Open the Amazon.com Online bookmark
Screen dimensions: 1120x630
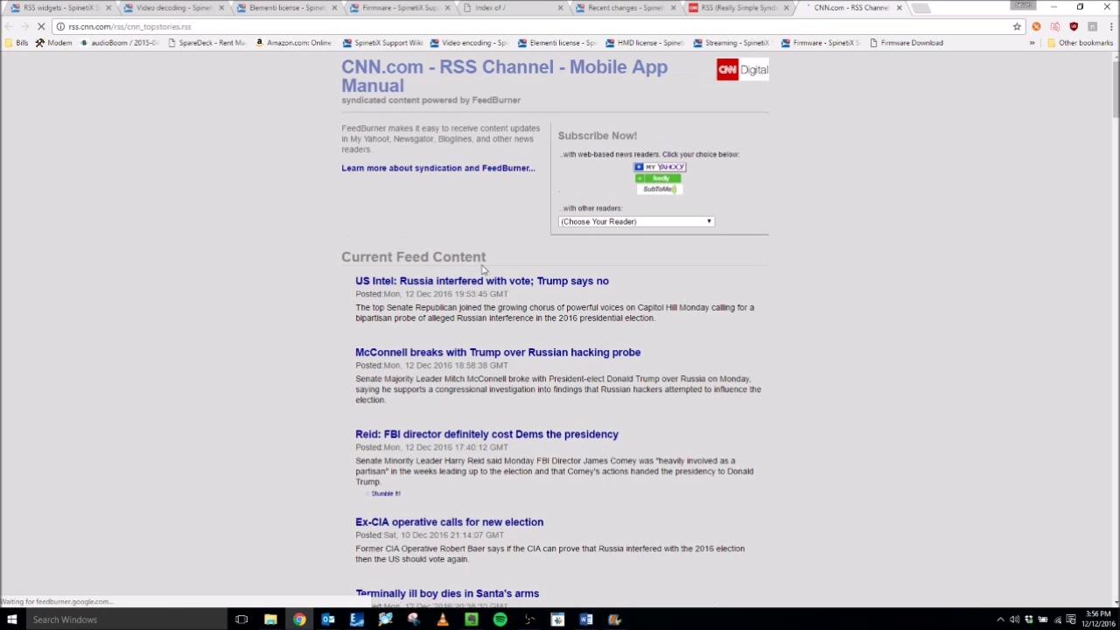tap(293, 43)
